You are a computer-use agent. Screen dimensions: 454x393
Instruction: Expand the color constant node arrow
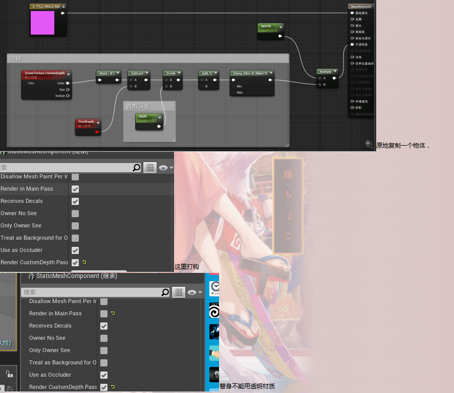(63, 6)
